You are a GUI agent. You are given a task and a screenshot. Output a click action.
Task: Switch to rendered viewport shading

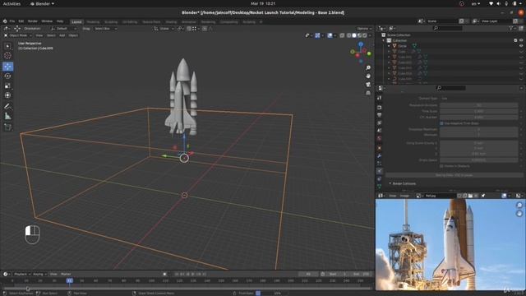point(365,35)
